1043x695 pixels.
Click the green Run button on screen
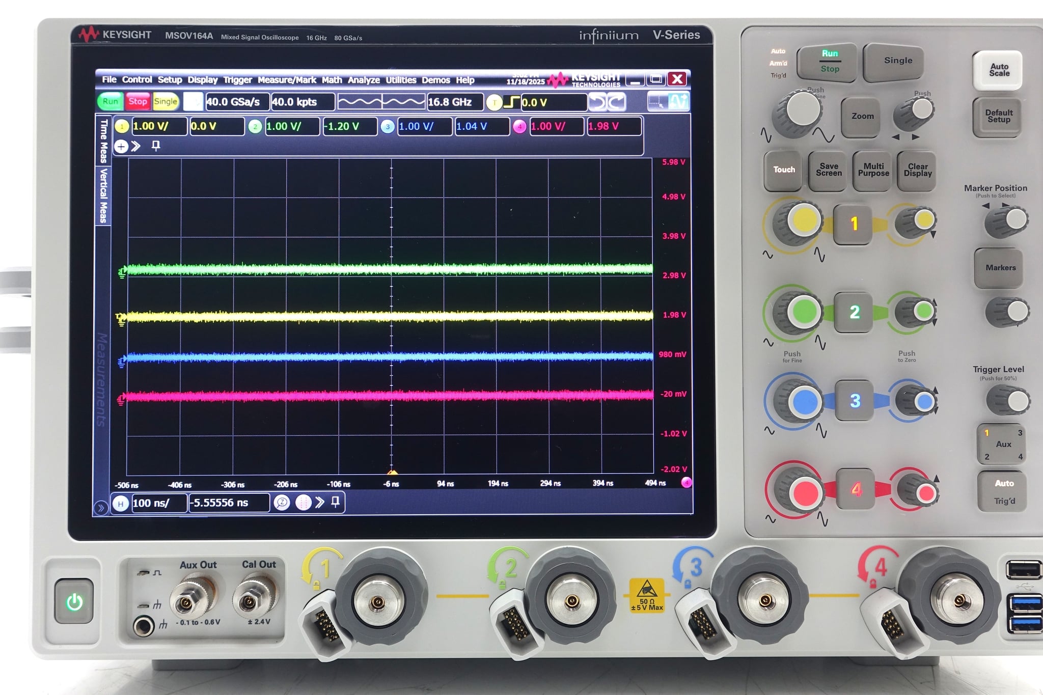(110, 101)
